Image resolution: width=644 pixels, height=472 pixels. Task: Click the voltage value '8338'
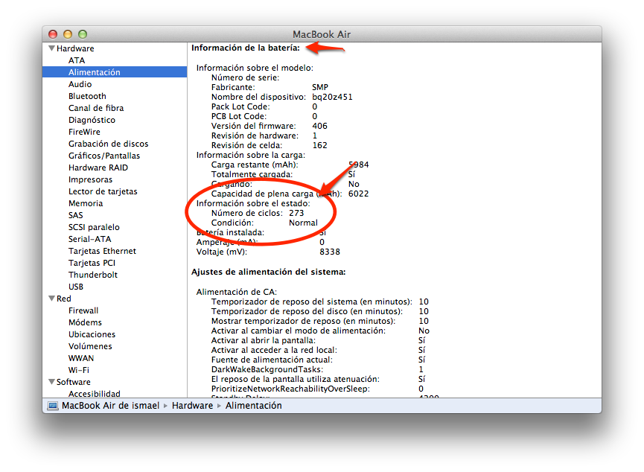[x=330, y=252]
